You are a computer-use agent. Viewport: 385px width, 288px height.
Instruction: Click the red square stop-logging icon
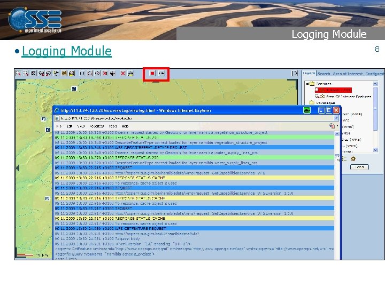[152, 73]
